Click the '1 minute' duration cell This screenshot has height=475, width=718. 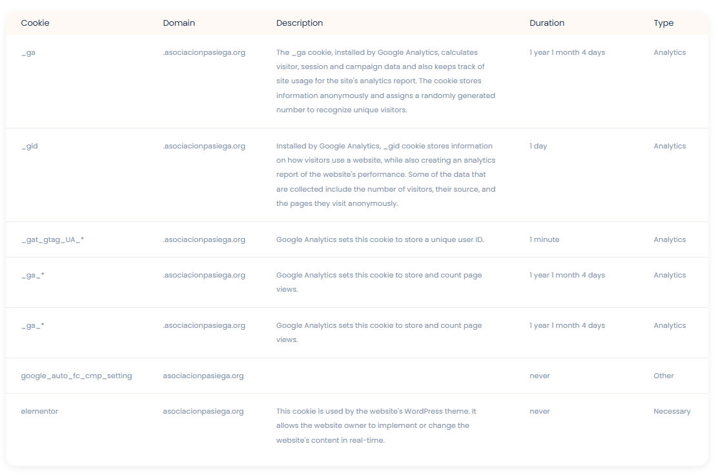(544, 239)
